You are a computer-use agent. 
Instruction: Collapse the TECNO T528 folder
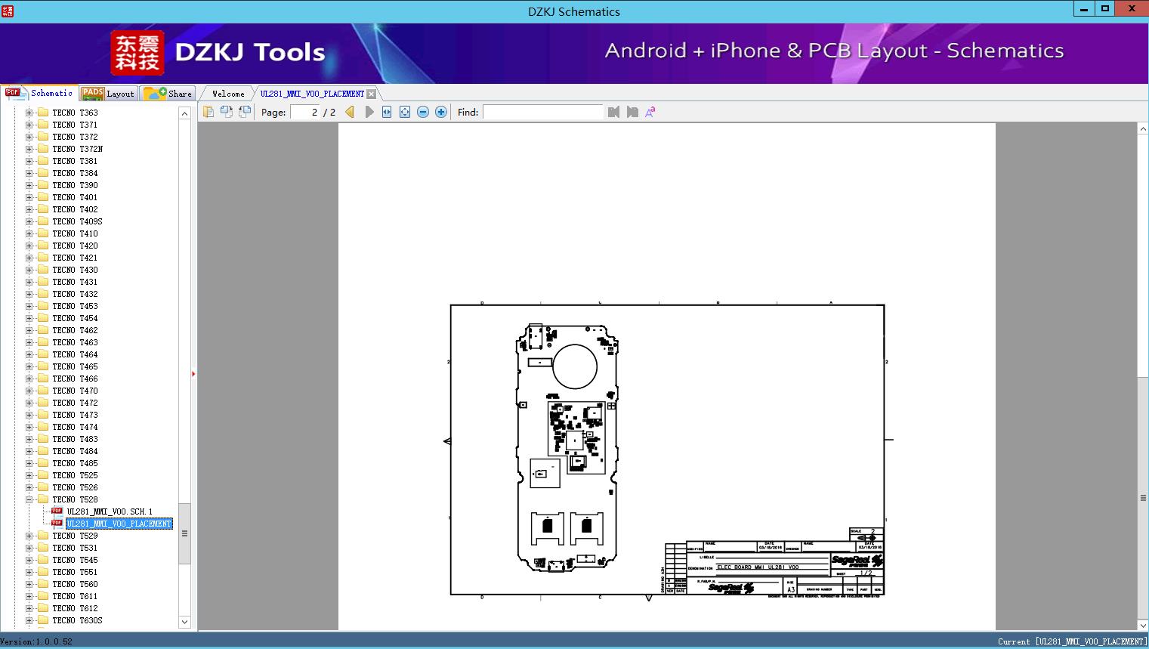point(29,499)
